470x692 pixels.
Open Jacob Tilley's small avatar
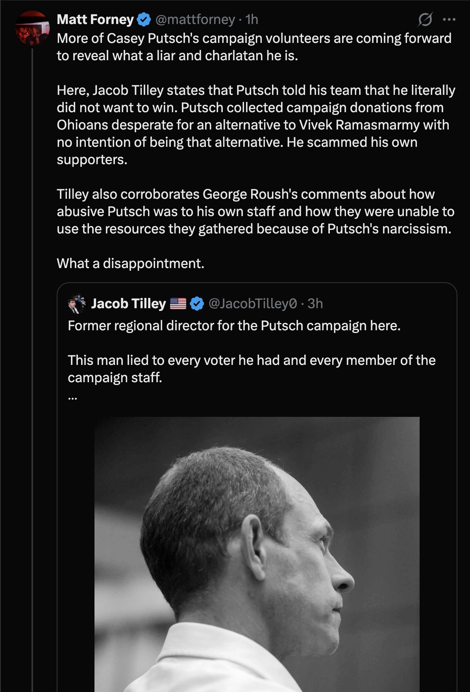[x=77, y=303]
